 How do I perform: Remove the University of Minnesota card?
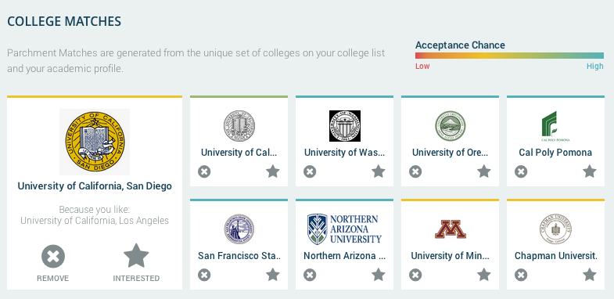point(415,275)
